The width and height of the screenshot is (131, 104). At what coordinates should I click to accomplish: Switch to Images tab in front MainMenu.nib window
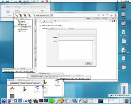tap(29, 84)
